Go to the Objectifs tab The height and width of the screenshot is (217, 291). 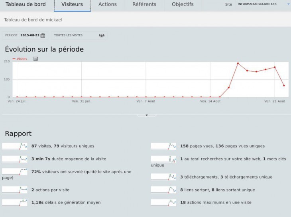(x=183, y=4)
